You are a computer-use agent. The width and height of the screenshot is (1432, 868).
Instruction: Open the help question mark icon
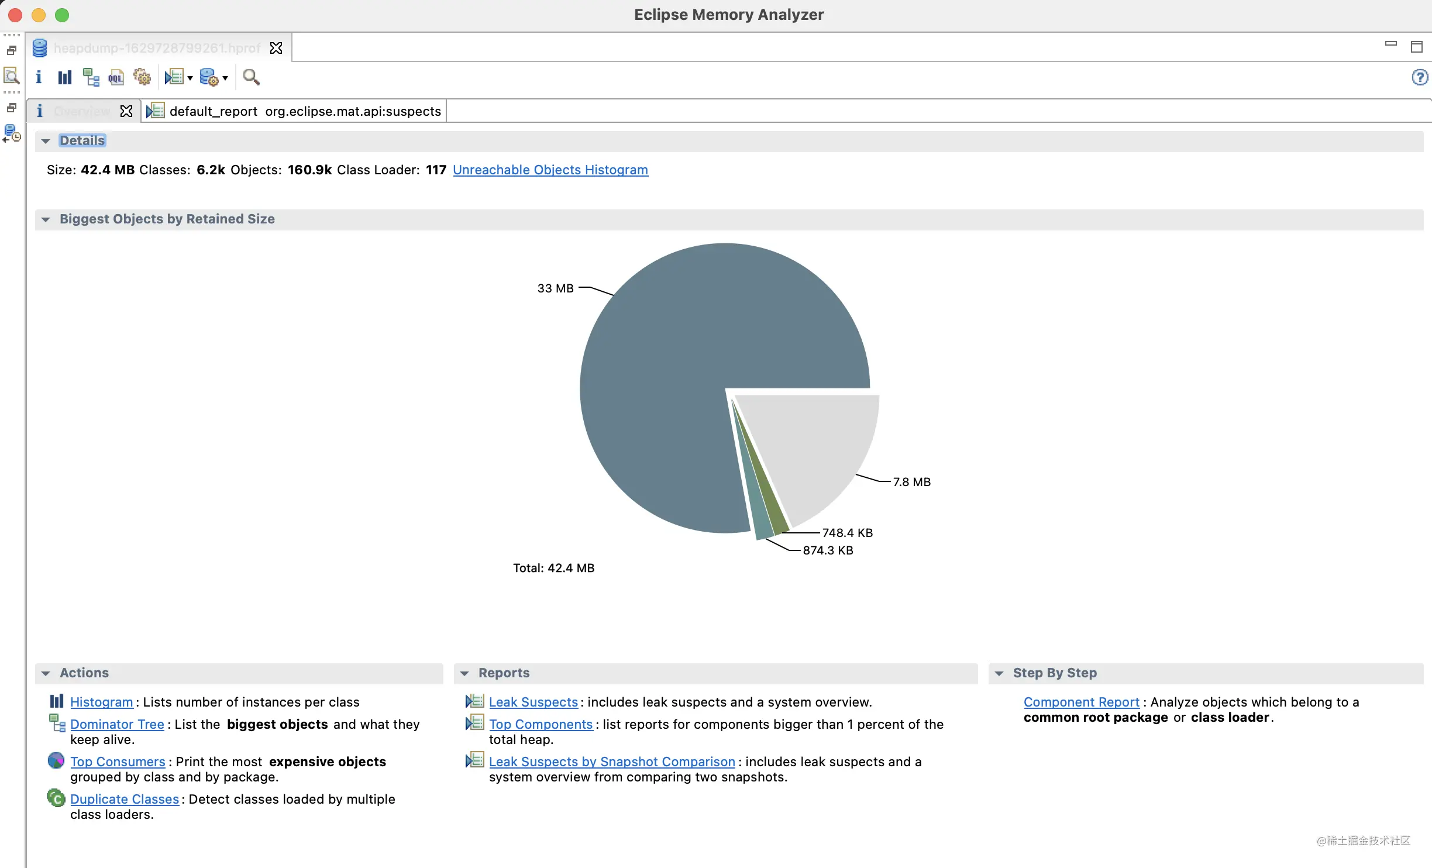point(1419,77)
